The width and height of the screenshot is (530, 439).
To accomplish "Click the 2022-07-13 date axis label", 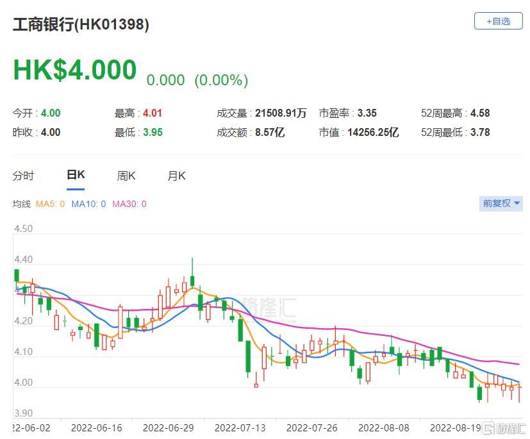I will click(240, 428).
